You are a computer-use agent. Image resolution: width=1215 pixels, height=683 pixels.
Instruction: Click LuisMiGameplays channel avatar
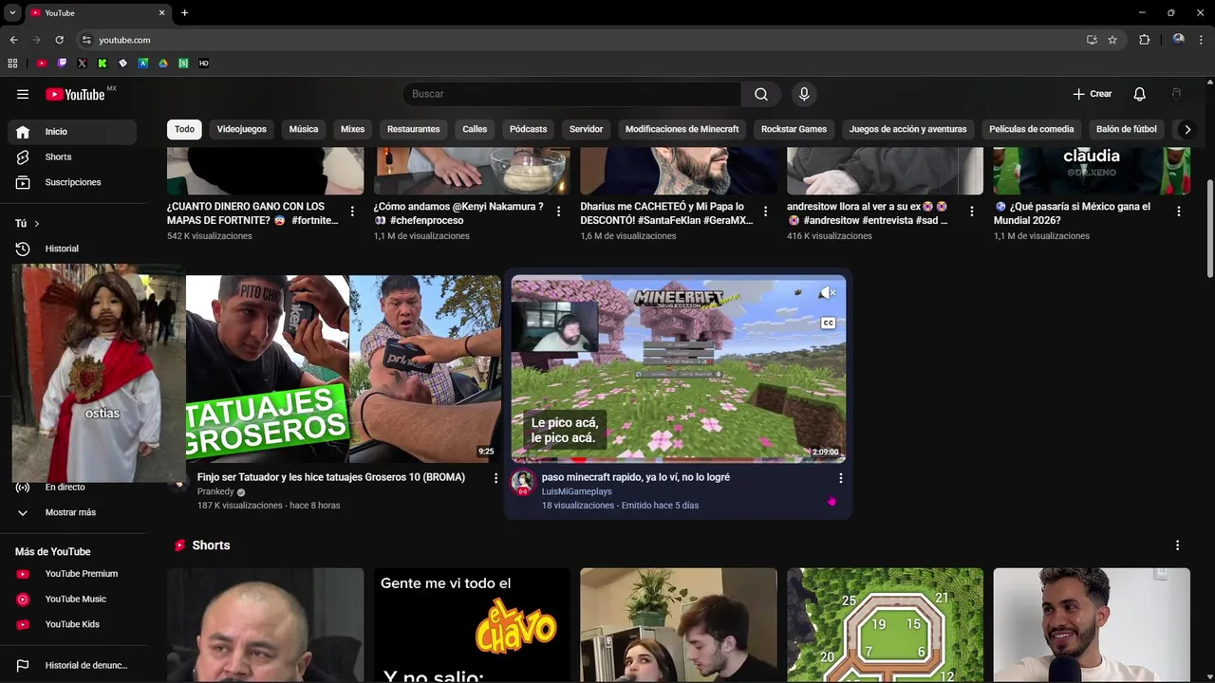tap(523, 483)
